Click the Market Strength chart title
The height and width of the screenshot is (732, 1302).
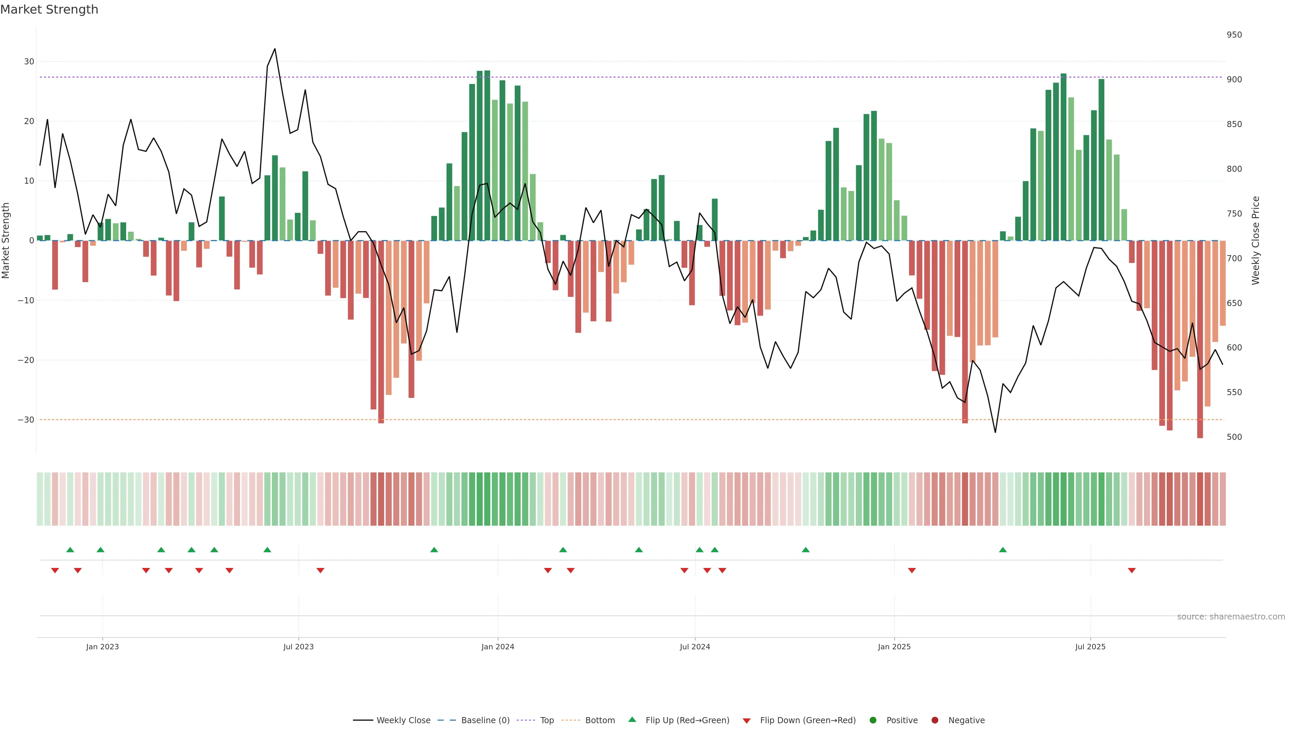(49, 9)
